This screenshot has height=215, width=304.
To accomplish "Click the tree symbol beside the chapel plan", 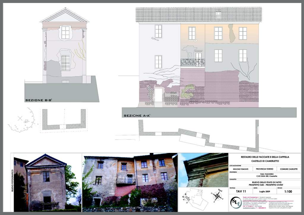I will click(x=22, y=121).
